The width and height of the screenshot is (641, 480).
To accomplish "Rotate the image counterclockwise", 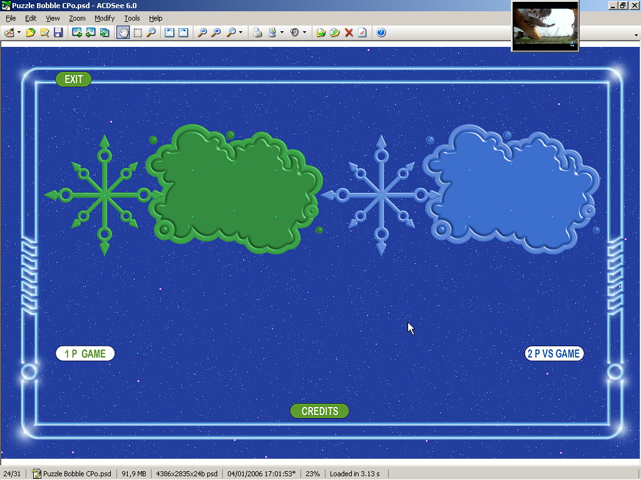I will pos(169,32).
